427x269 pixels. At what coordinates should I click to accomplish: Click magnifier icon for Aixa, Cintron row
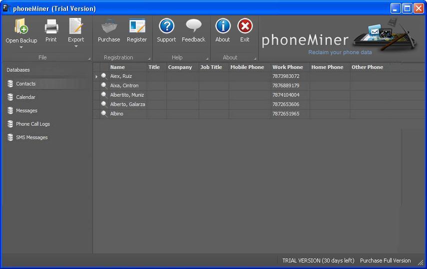(104, 85)
